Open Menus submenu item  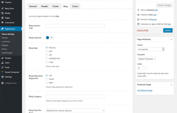4,49
